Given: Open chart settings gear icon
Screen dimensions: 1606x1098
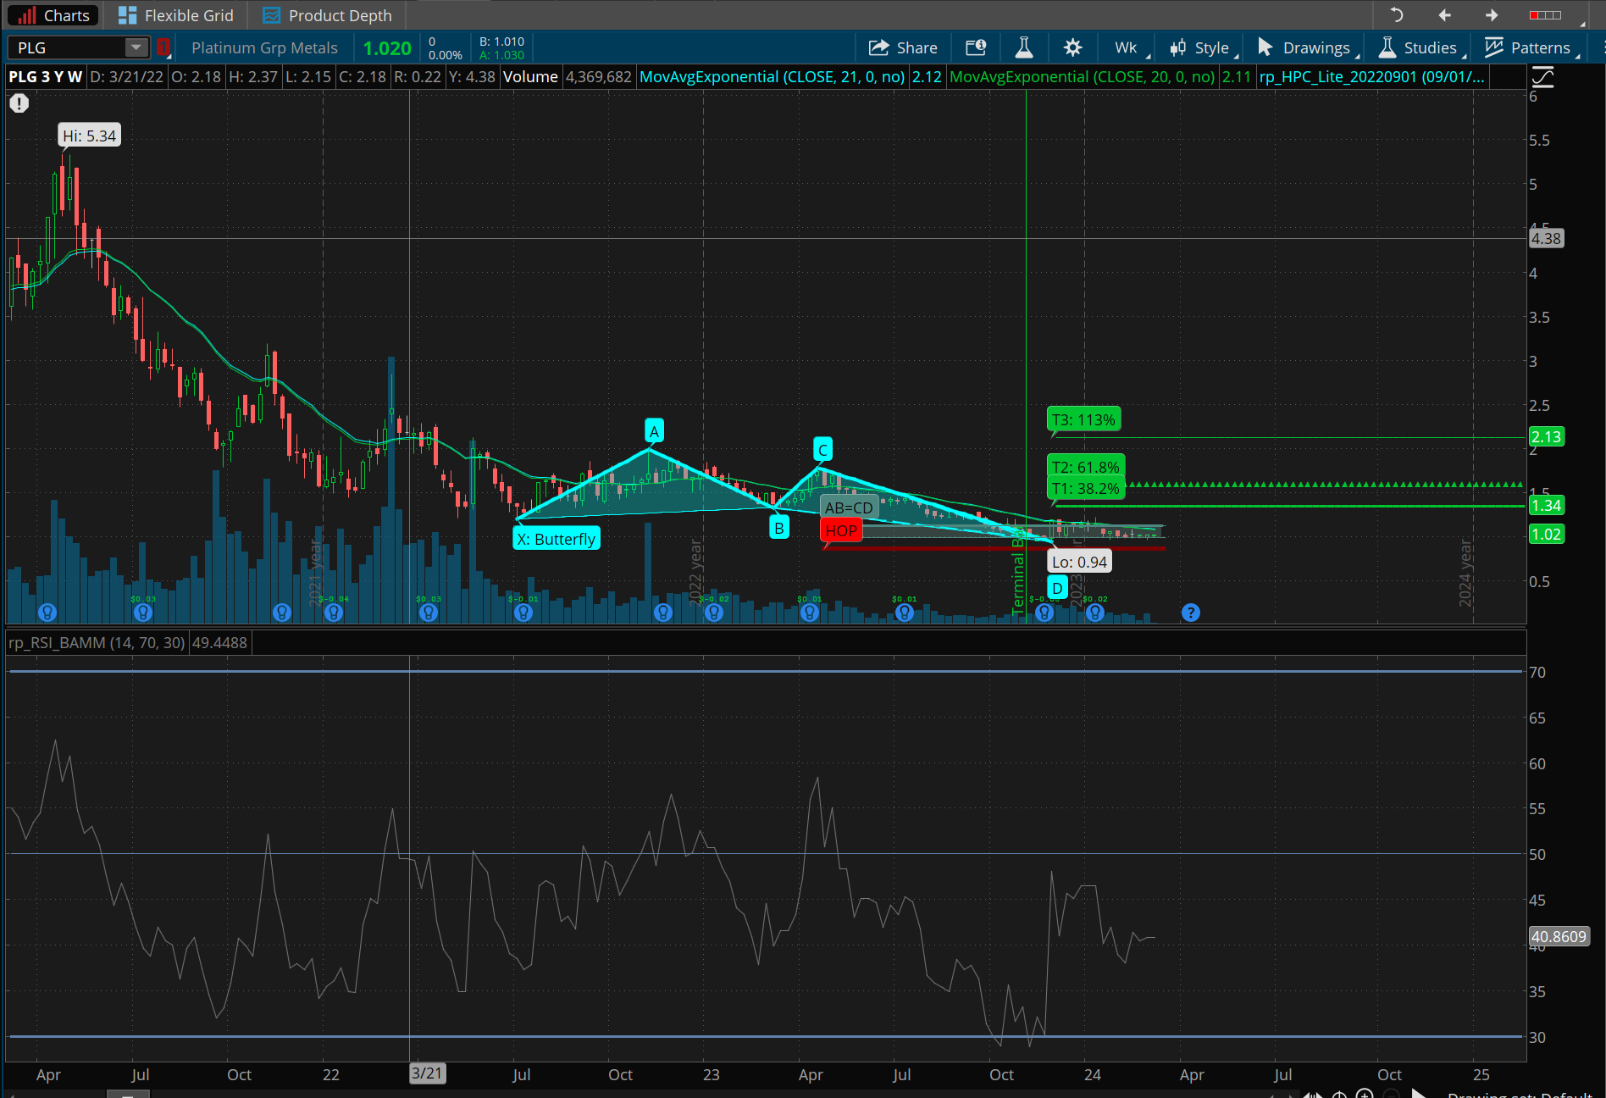Looking at the screenshot, I should pyautogui.click(x=1072, y=47).
